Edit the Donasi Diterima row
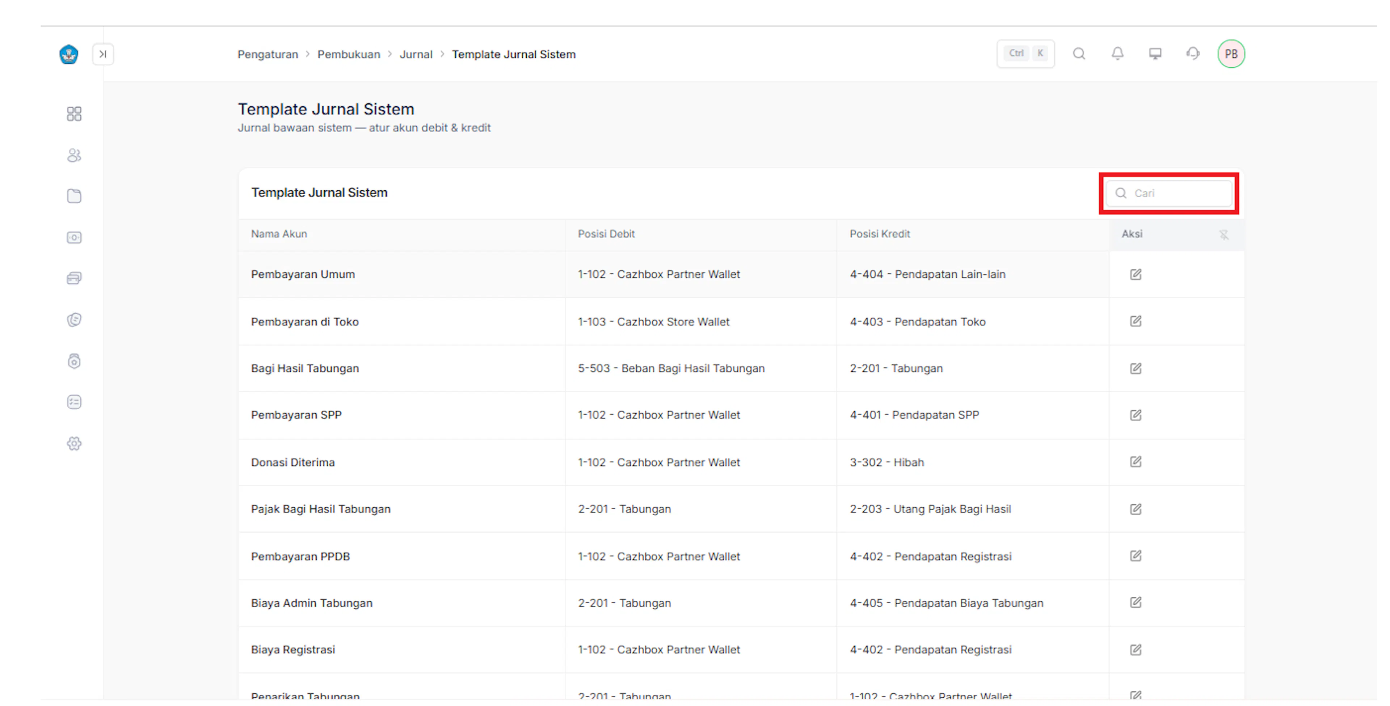1390x706 pixels. [x=1136, y=462]
